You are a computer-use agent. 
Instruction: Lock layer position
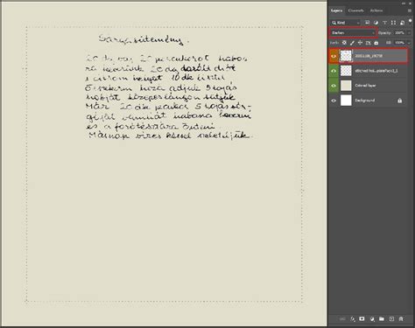tap(360, 43)
